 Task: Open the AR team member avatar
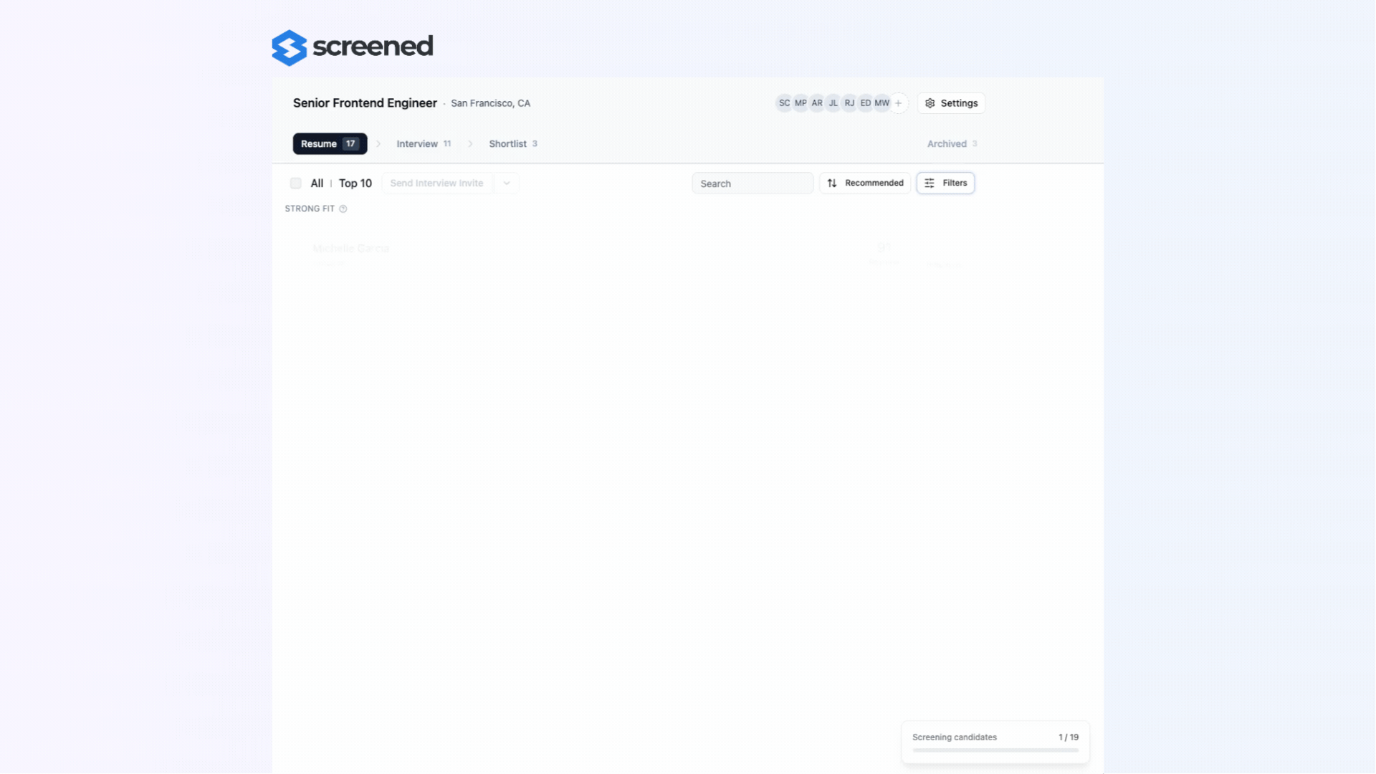[x=817, y=103]
